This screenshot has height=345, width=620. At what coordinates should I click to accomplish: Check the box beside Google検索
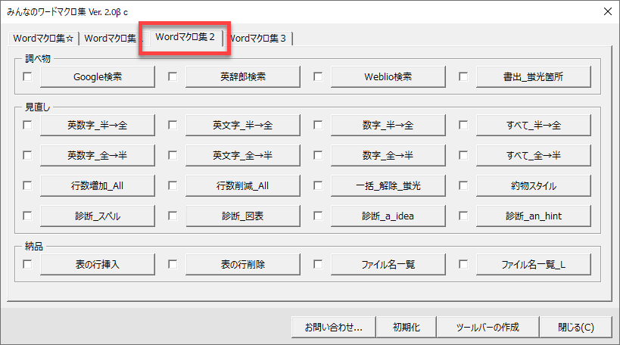tap(28, 76)
